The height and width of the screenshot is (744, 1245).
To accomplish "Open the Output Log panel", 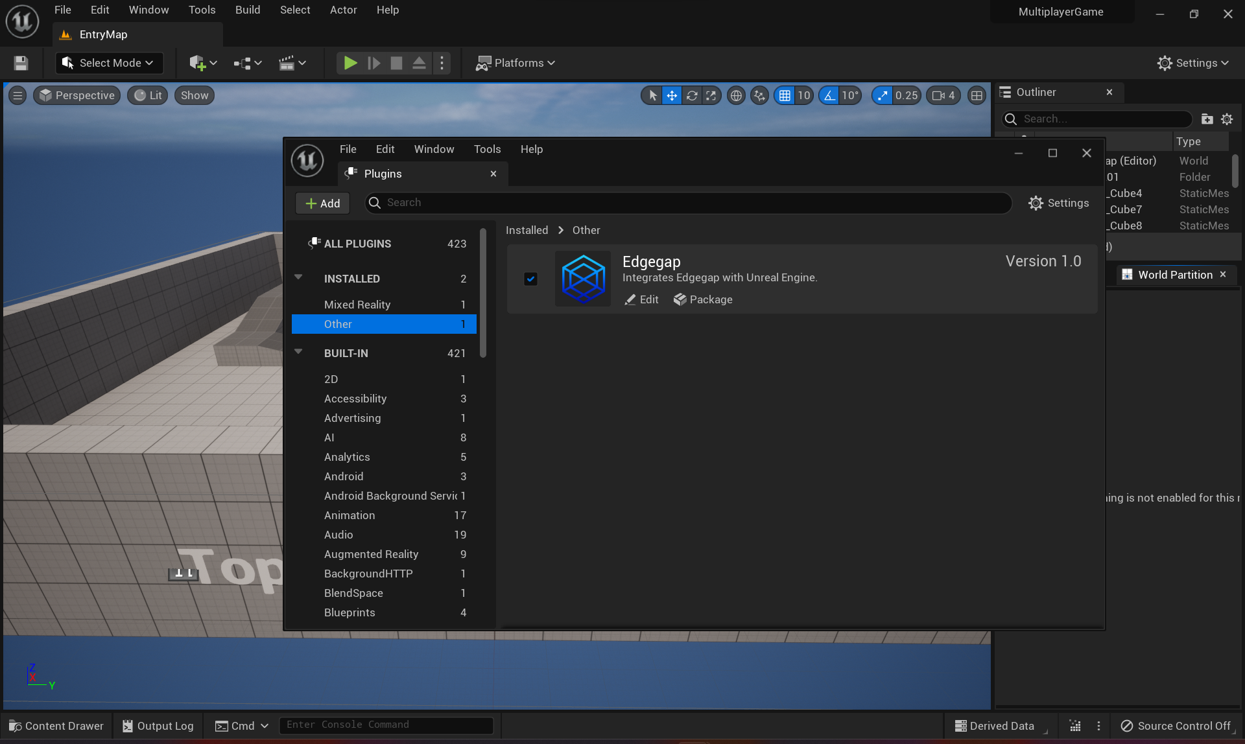I will pyautogui.click(x=158, y=726).
